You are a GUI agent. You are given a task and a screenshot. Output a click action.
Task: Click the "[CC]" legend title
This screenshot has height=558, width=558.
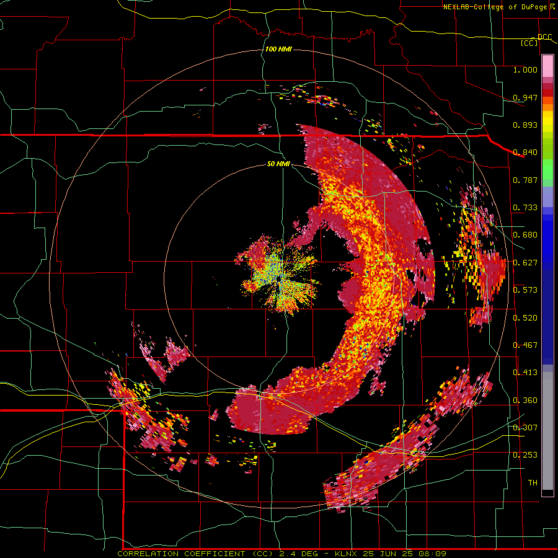point(529,43)
